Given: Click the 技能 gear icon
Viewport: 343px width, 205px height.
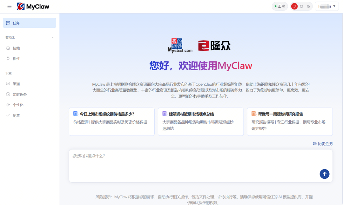Looking at the screenshot, I should pyautogui.click(x=8, y=48).
